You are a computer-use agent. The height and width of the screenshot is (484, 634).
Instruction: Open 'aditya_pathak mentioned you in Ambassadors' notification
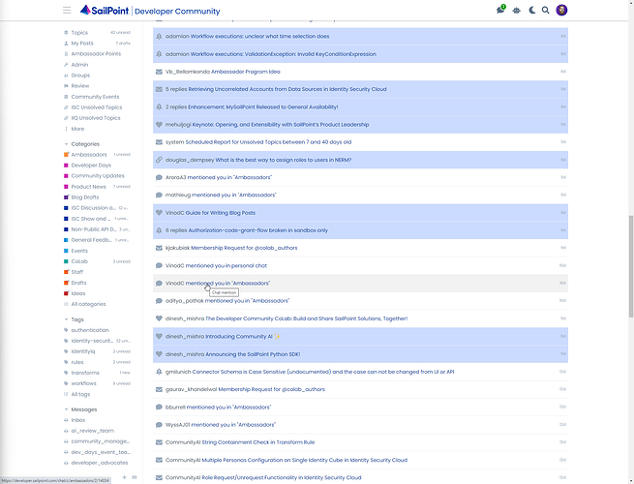[x=360, y=301]
